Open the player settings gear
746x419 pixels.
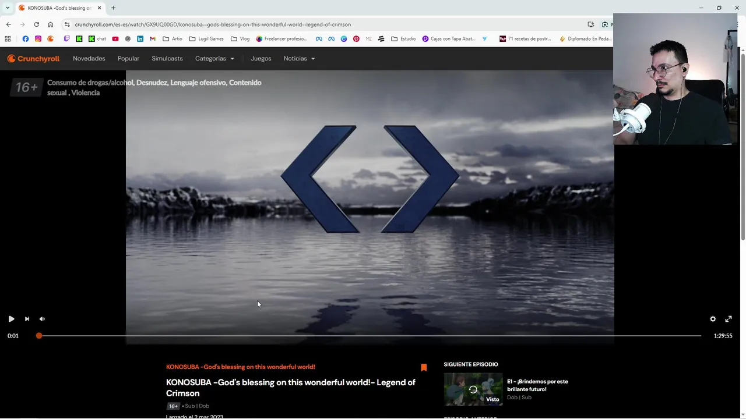coord(713,319)
